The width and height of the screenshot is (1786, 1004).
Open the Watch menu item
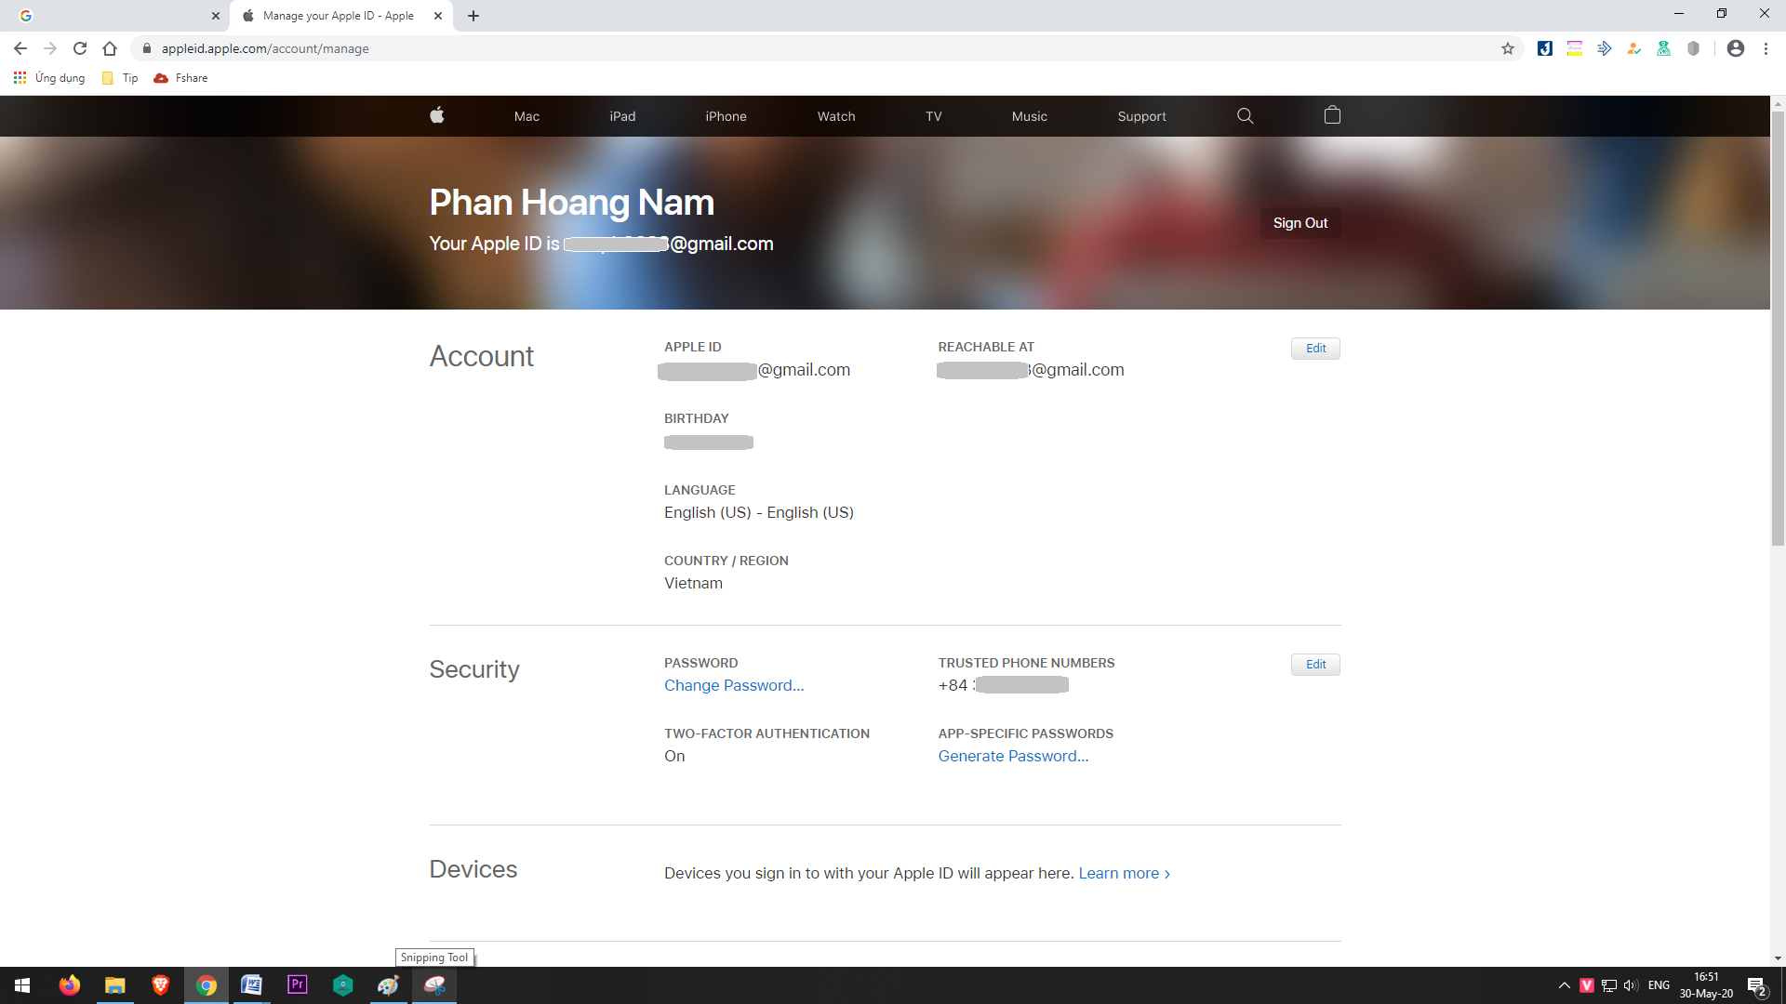click(x=836, y=116)
